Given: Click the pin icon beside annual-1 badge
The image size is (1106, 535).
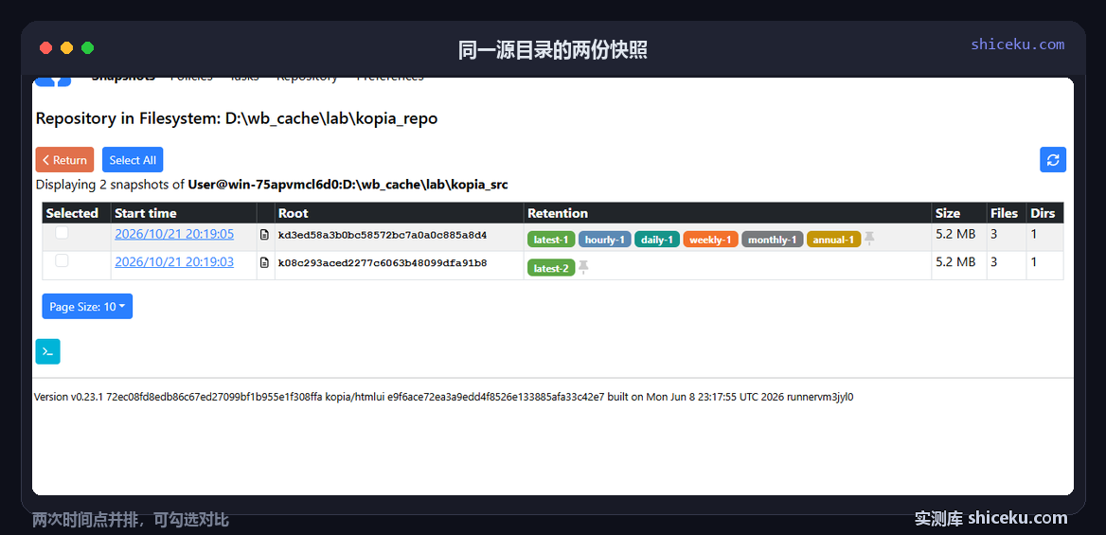Looking at the screenshot, I should pyautogui.click(x=869, y=239).
